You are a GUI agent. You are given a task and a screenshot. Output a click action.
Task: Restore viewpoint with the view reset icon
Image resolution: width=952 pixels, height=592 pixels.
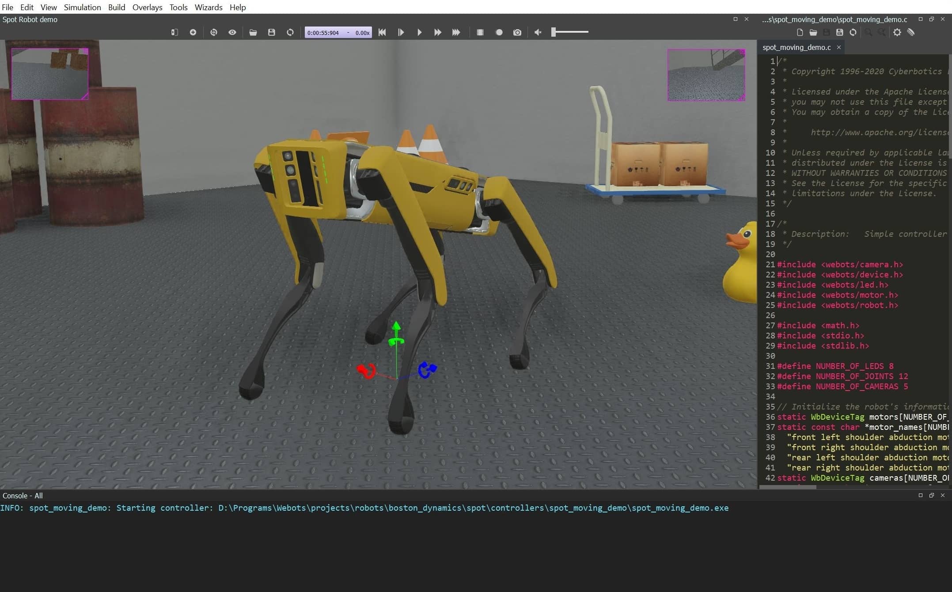point(214,32)
